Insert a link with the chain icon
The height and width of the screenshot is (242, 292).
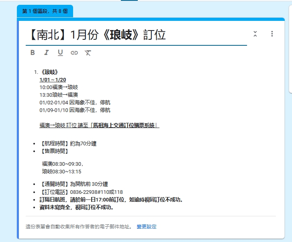pyautogui.click(x=74, y=53)
